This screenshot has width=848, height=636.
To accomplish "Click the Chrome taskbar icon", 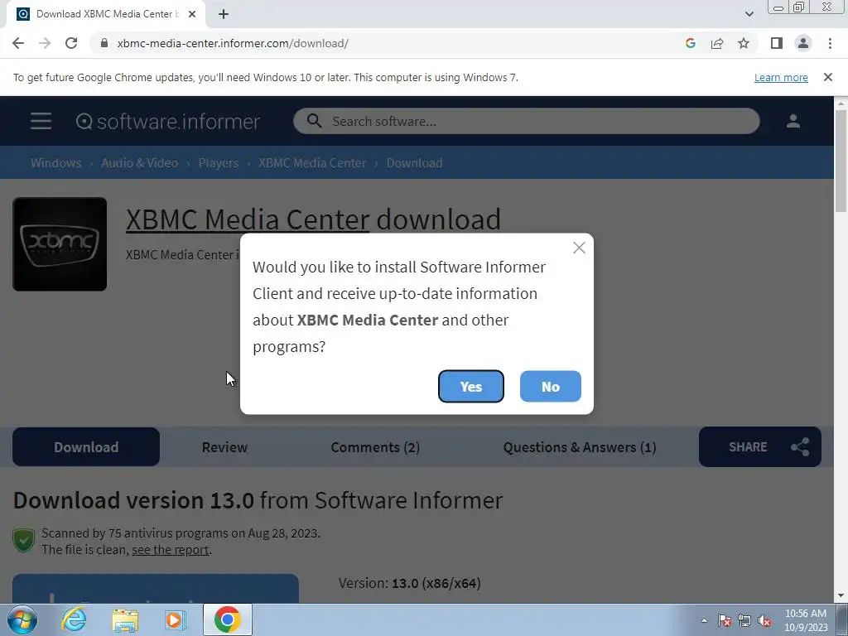I will pos(227,619).
